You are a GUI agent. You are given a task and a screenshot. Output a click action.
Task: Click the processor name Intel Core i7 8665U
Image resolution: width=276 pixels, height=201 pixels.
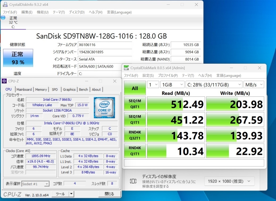[57, 100]
